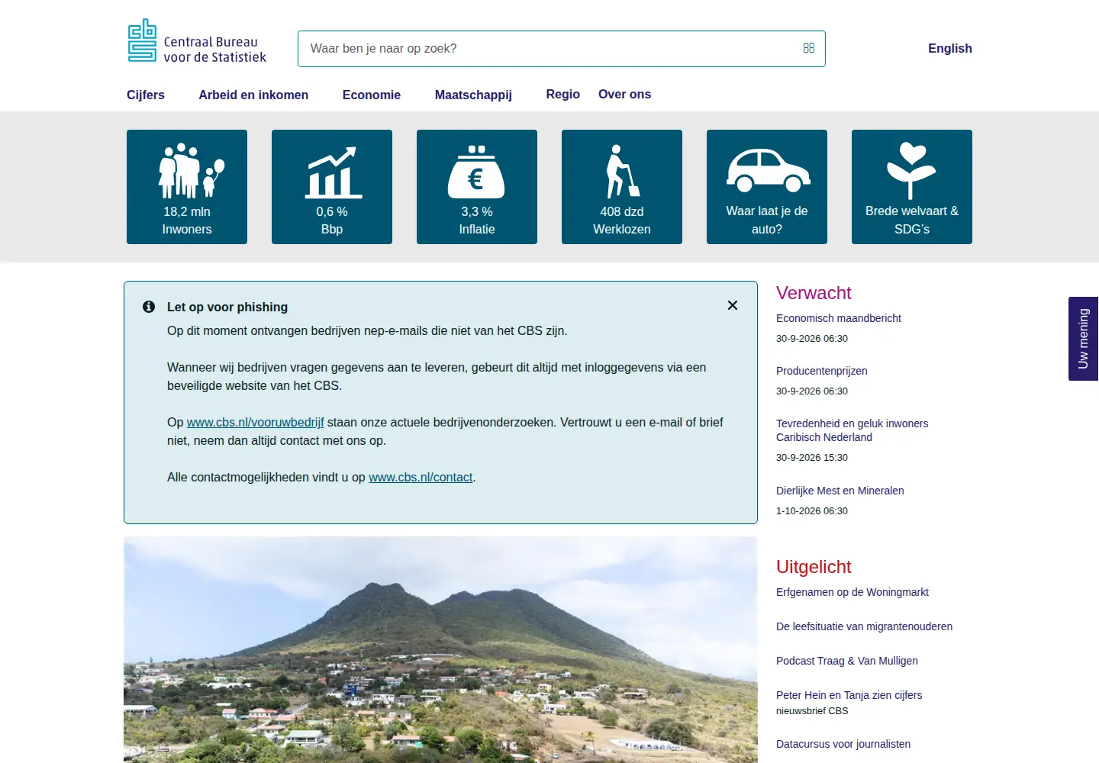Click the Uitgelicht section heading

pos(814,567)
